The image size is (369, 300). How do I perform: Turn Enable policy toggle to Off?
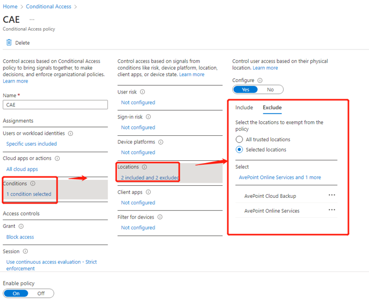pos(41,293)
